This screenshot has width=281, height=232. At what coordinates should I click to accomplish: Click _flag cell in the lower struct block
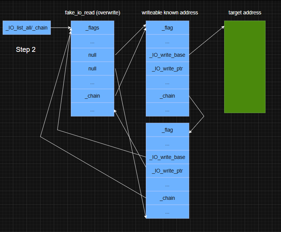[167, 130]
